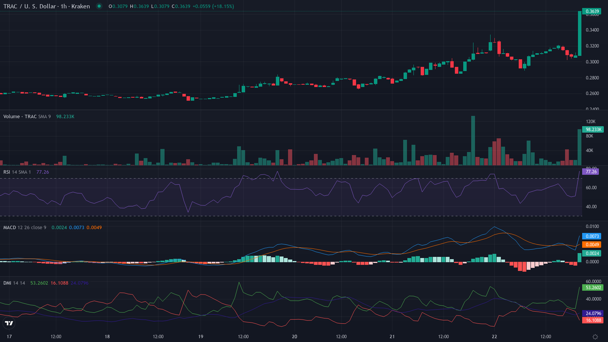Click the green 53.2602 DMI axis tag
The width and height of the screenshot is (608, 342).
tap(593, 287)
